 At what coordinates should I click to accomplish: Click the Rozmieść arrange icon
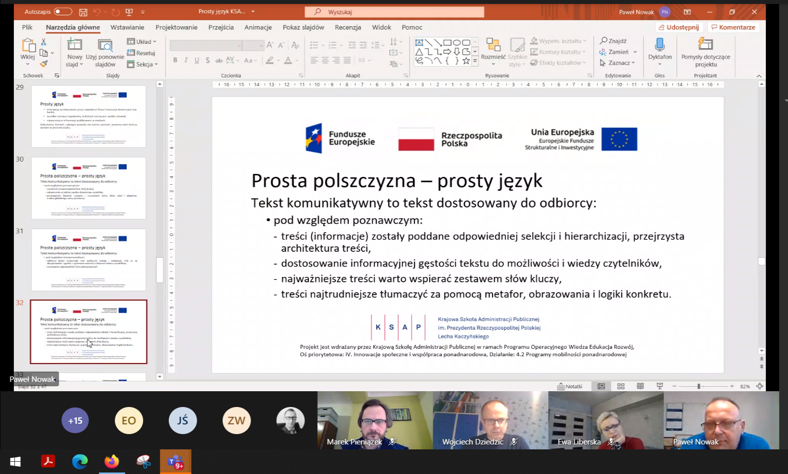point(493,45)
